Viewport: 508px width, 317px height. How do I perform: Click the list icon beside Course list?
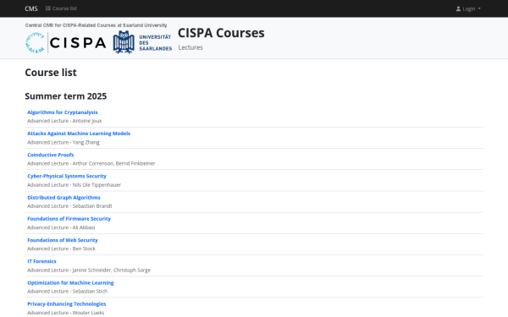point(48,8)
